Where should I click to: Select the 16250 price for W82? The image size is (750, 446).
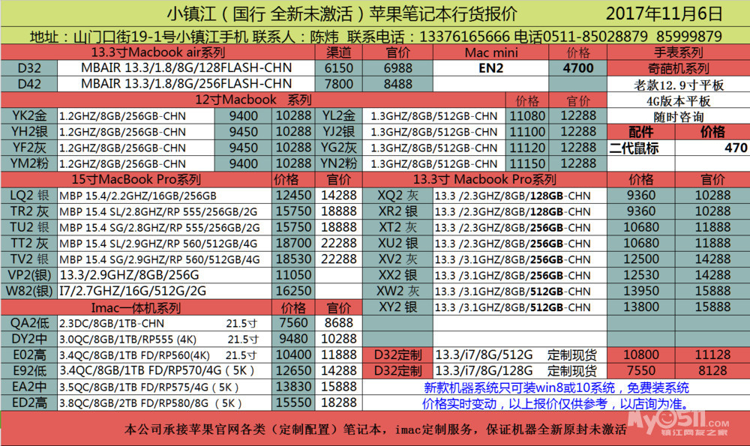pos(293,291)
